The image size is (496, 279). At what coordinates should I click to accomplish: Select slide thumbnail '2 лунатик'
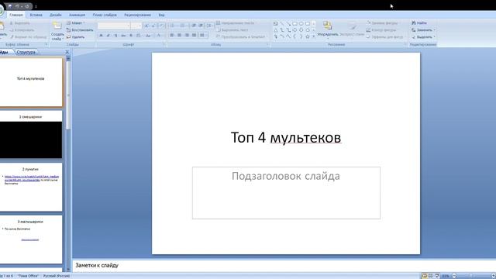(x=31, y=187)
